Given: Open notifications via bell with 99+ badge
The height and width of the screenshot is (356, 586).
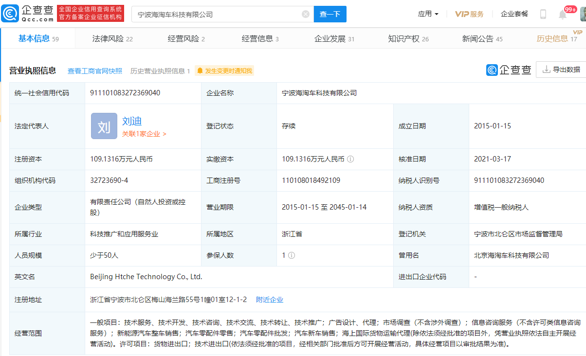Looking at the screenshot, I should [x=562, y=14].
